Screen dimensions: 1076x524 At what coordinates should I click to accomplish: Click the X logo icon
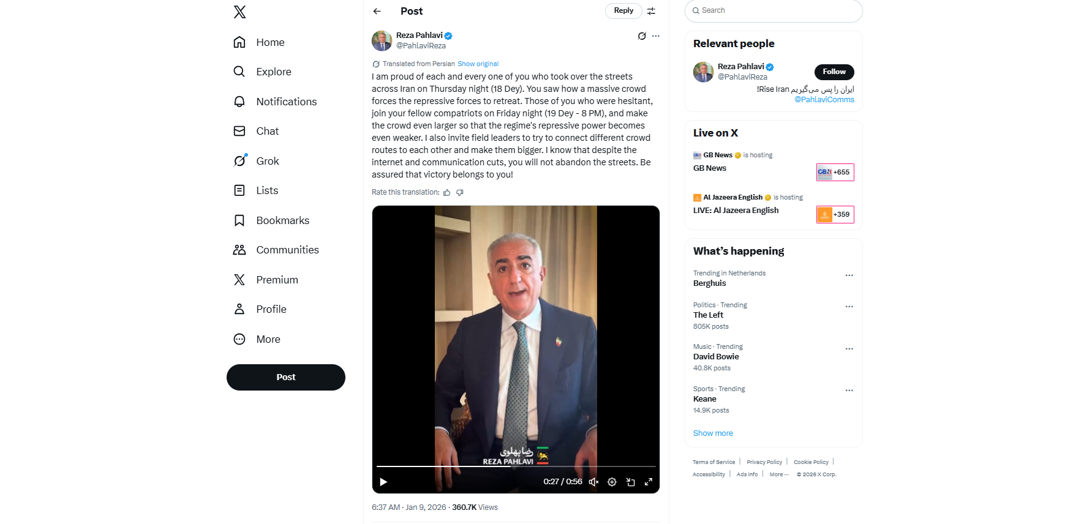239,12
